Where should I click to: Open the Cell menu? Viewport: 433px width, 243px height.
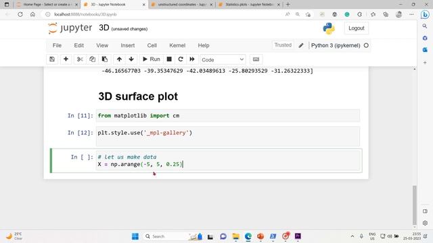[152, 45]
